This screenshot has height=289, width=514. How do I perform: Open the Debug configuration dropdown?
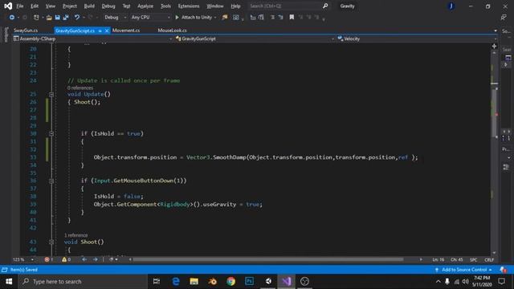coord(116,18)
